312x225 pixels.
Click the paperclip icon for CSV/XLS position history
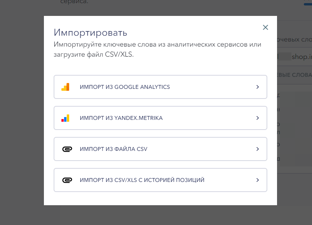point(67,180)
